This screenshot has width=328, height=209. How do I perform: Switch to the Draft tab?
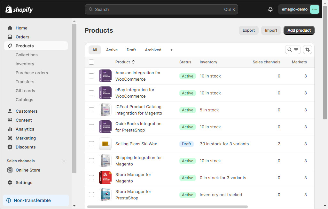(x=131, y=50)
